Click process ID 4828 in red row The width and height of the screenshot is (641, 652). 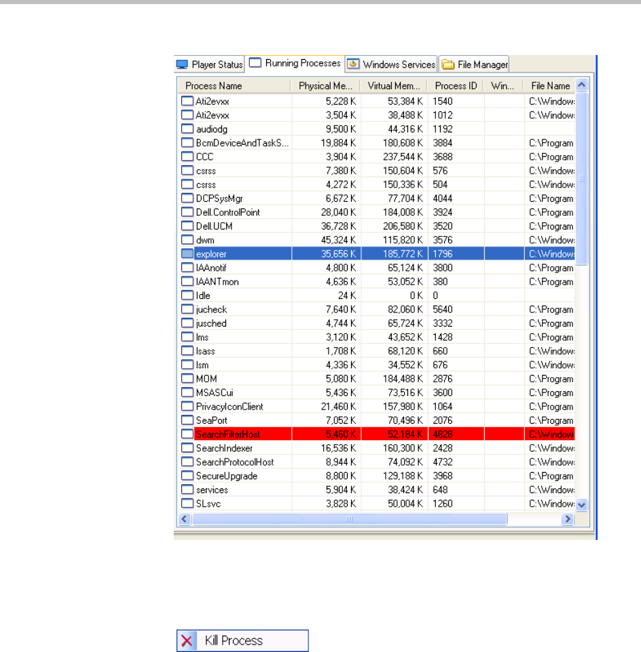(x=442, y=434)
